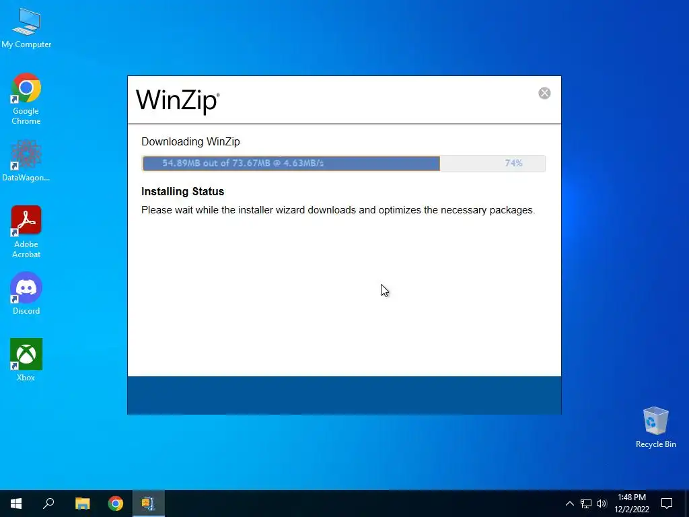
Task: Open the taskbar search
Action: pos(48,504)
